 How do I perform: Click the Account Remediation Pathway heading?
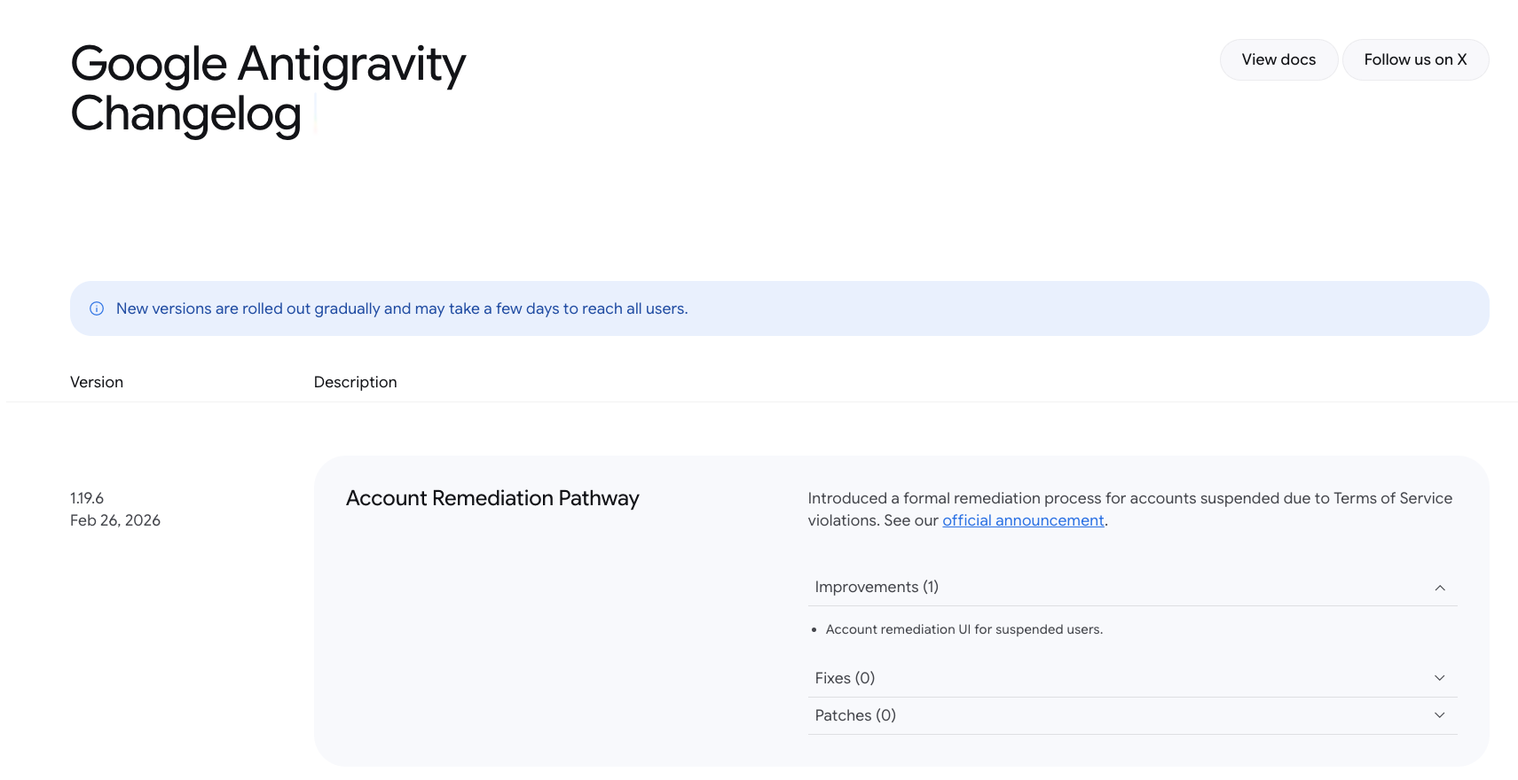tap(492, 498)
